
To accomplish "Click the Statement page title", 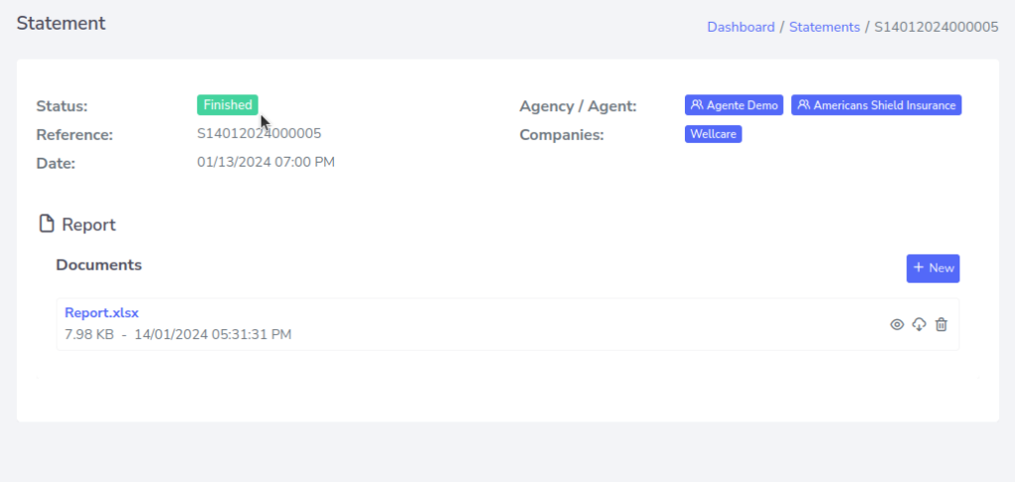I will tap(60, 23).
